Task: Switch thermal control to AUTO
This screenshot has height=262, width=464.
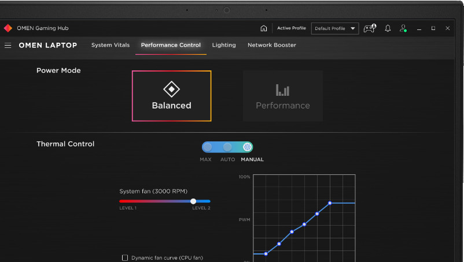Action: (x=227, y=147)
